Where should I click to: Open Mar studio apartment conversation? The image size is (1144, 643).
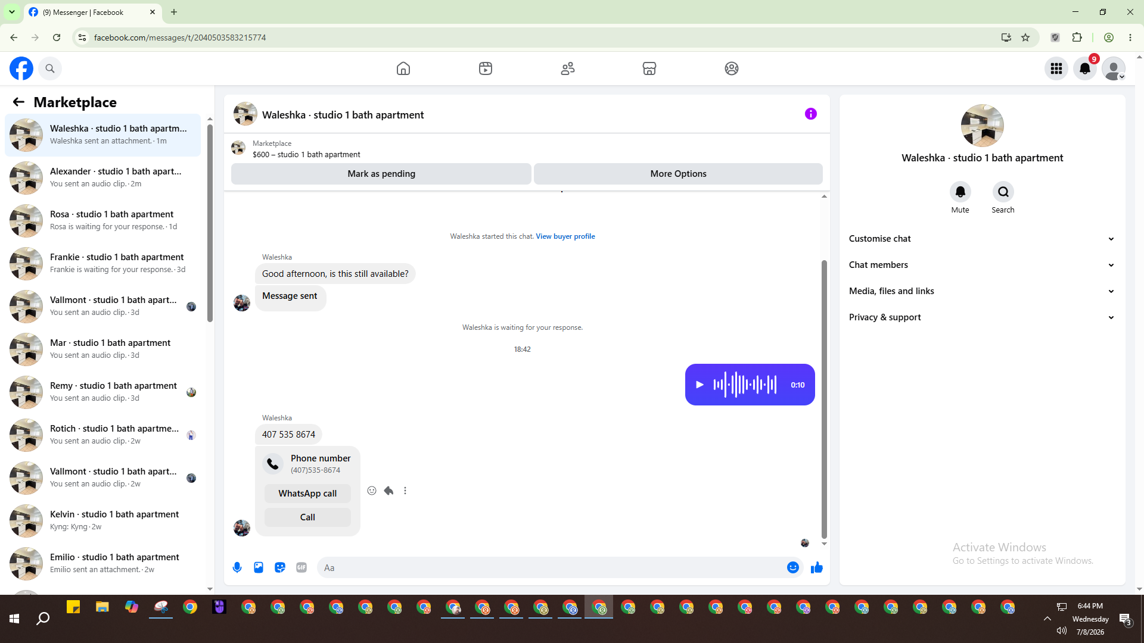(x=102, y=349)
